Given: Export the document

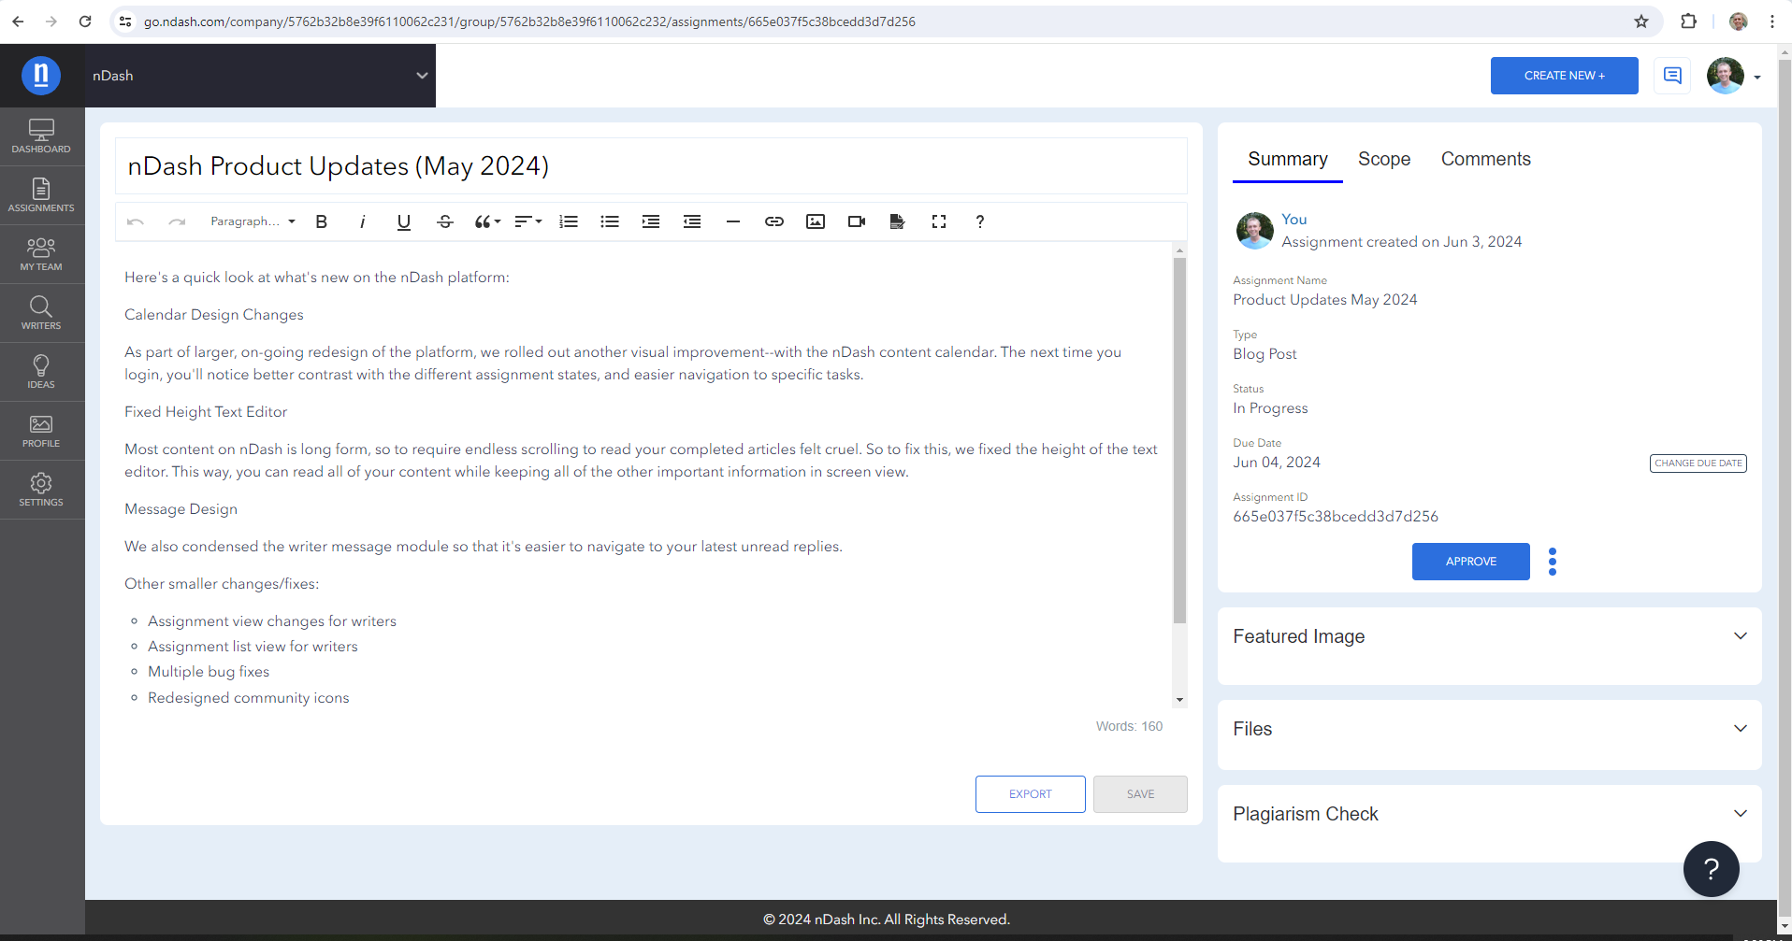Looking at the screenshot, I should [x=1030, y=794].
